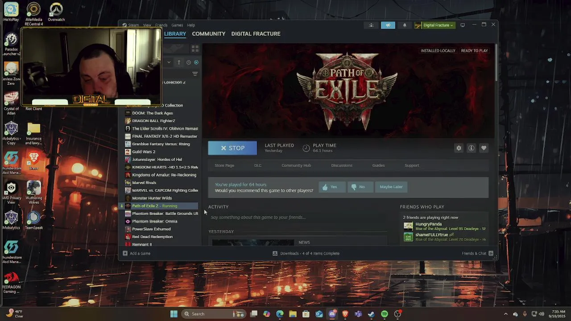Image resolution: width=571 pixels, height=321 pixels.
Task: Click Add a Game
Action: 137,253
